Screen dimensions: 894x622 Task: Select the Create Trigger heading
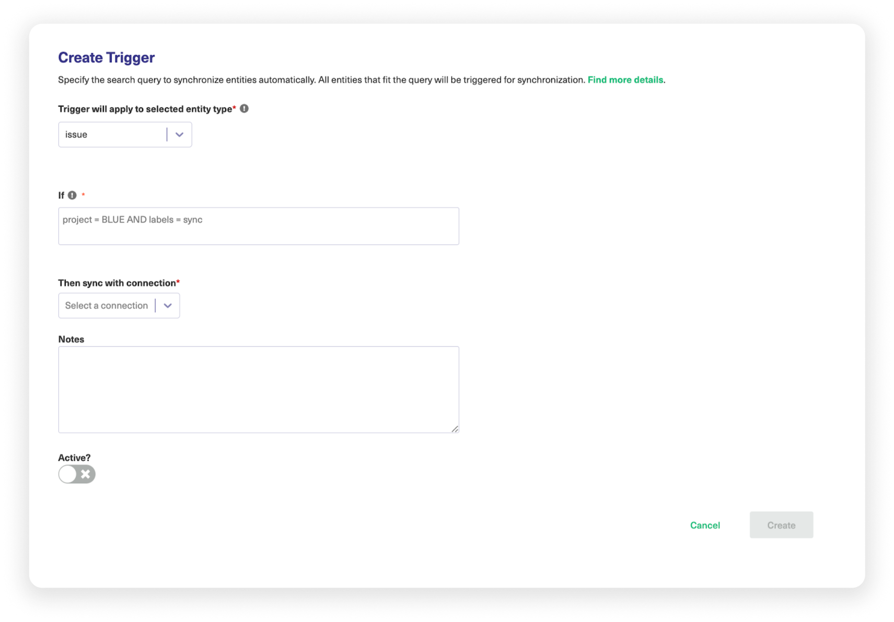tap(106, 57)
